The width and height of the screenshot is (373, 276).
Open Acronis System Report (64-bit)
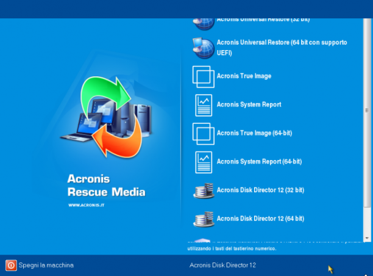(259, 162)
